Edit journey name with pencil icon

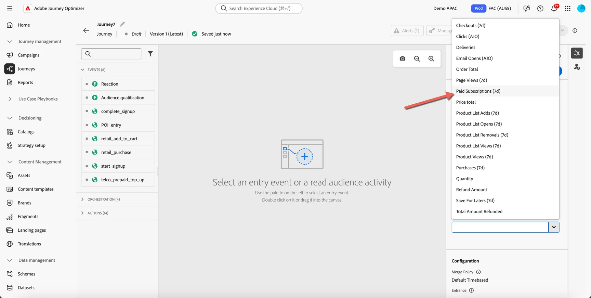click(122, 24)
